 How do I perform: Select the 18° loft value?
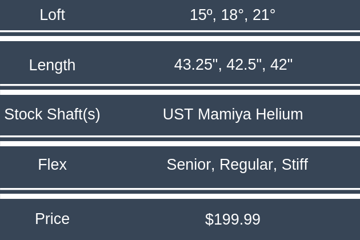pyautogui.click(x=232, y=15)
